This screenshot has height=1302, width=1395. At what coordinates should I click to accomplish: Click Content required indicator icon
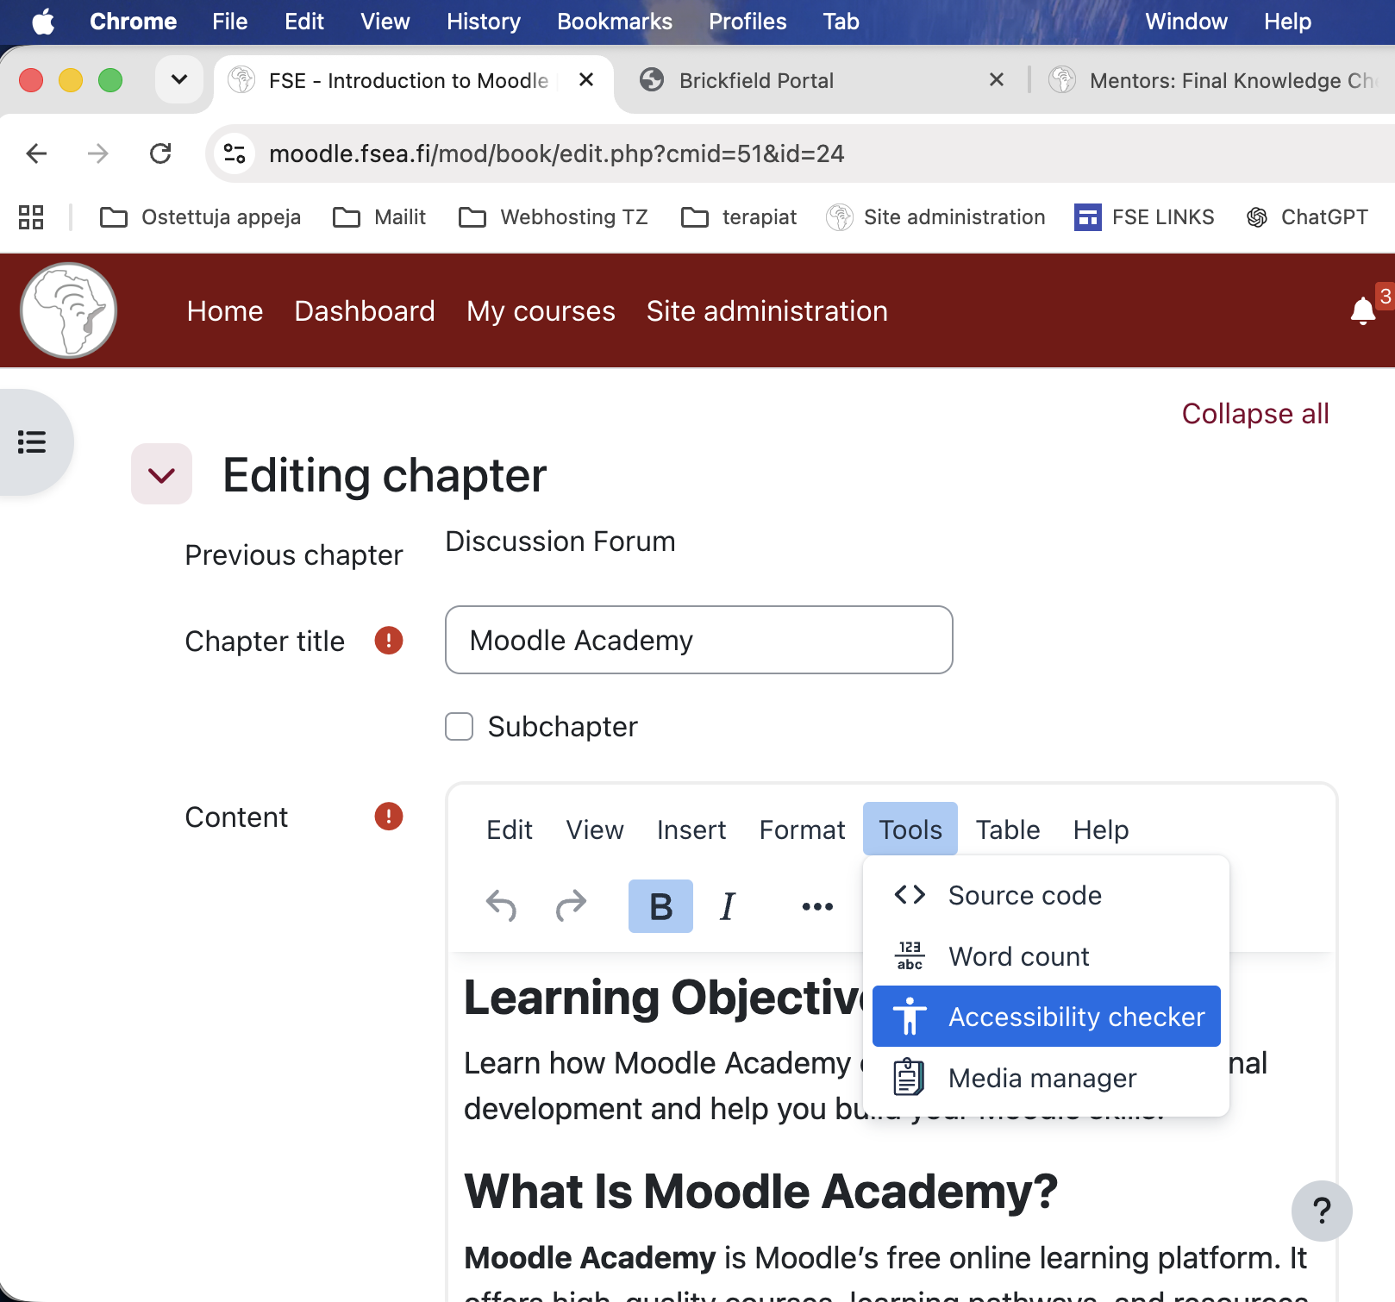coord(389,816)
